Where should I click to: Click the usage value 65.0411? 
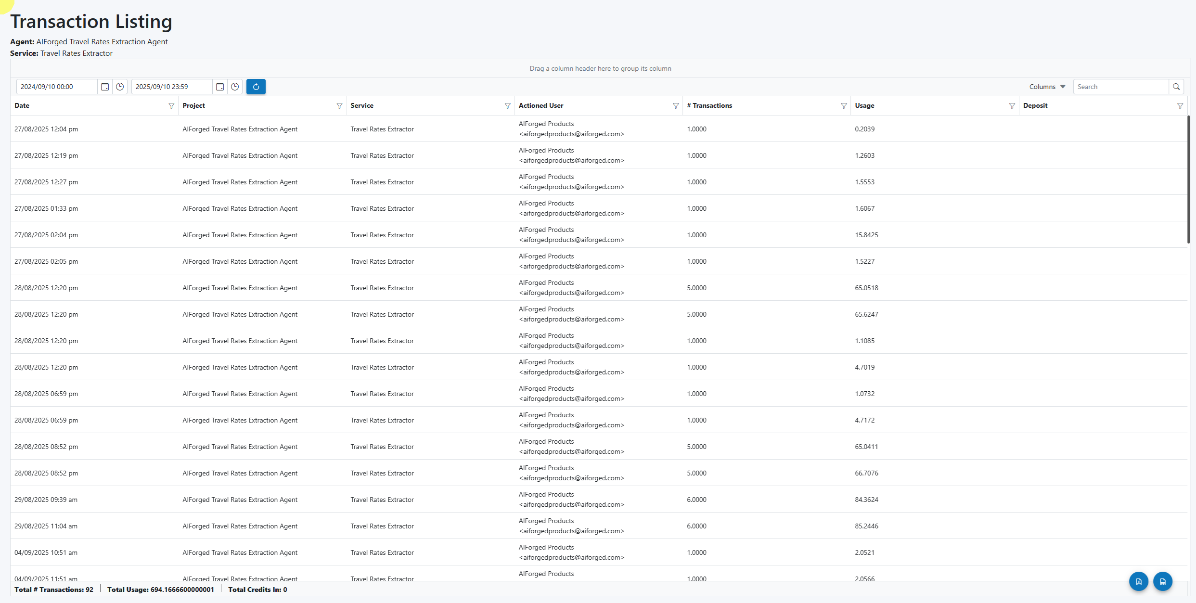[x=866, y=447]
